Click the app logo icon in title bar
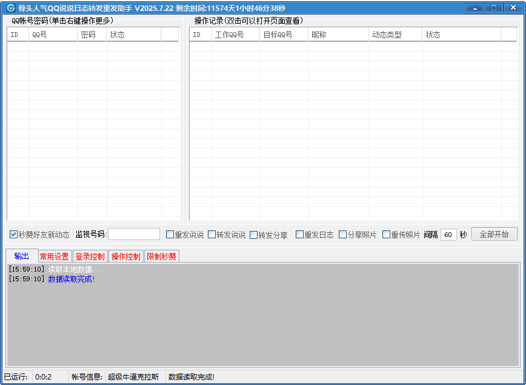This screenshot has height=385, width=526. (10, 8)
